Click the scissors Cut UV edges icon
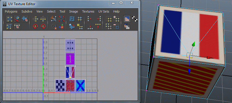 tap(53, 19)
